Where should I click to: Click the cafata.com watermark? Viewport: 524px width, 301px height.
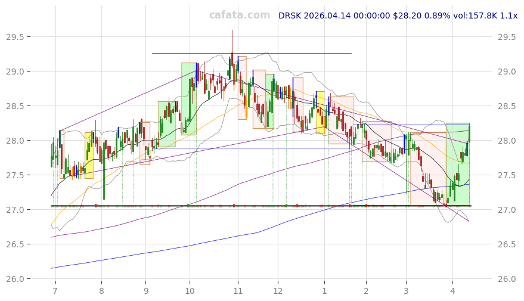239,15
